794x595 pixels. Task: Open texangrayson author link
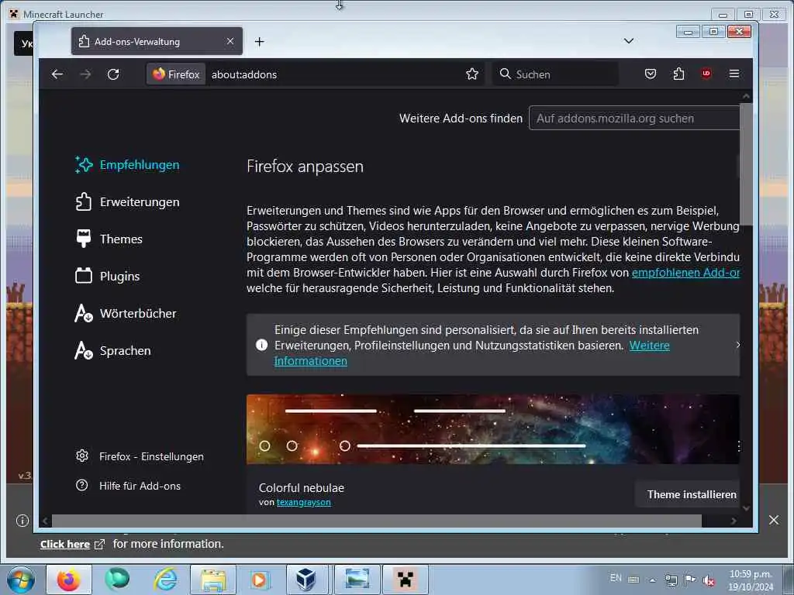(x=303, y=502)
